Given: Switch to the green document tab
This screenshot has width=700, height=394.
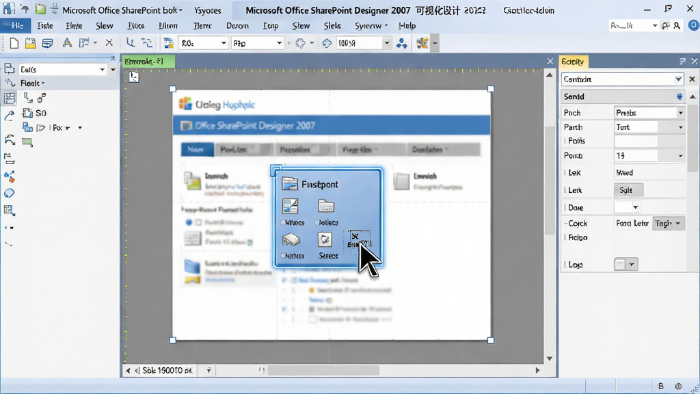Looking at the screenshot, I should point(148,61).
